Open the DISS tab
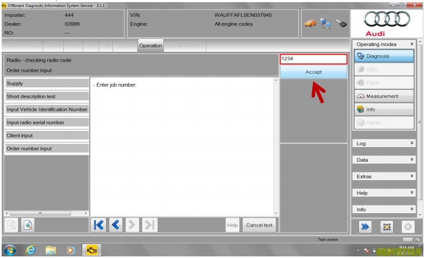This screenshot has width=425, height=258. (91, 45)
